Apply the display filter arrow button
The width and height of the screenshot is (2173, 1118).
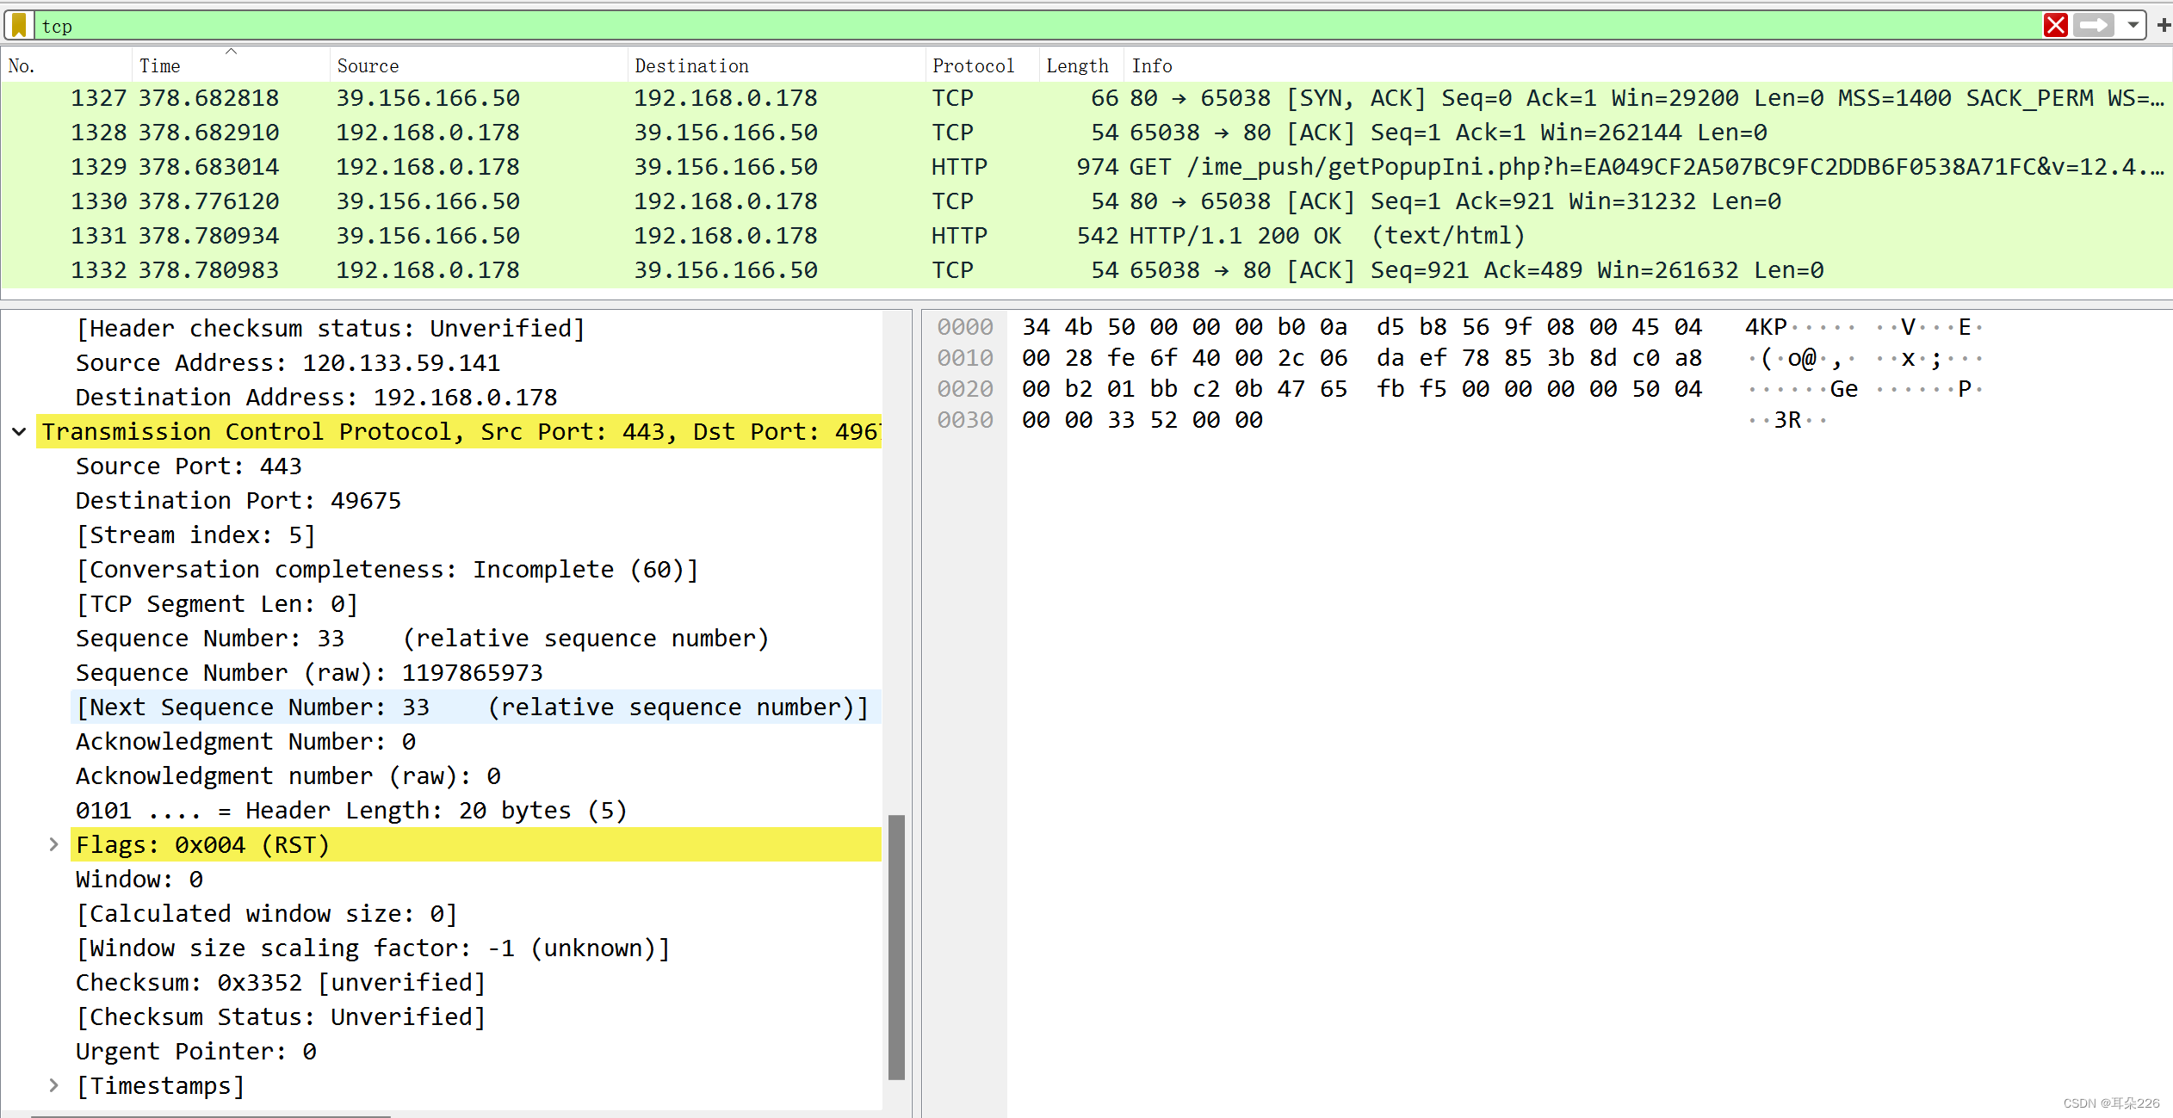(x=2094, y=25)
